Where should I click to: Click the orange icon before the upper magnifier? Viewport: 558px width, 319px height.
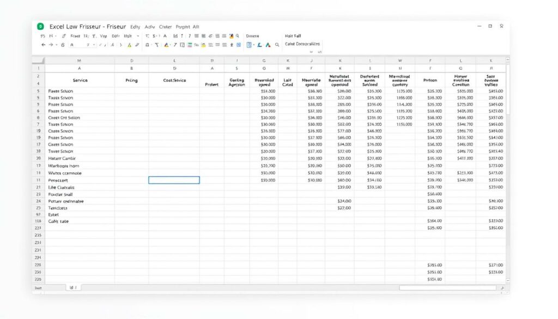(231, 36)
